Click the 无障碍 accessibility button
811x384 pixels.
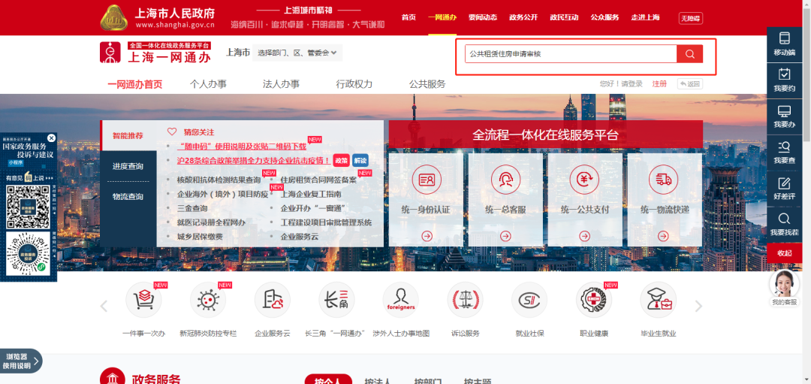point(691,18)
